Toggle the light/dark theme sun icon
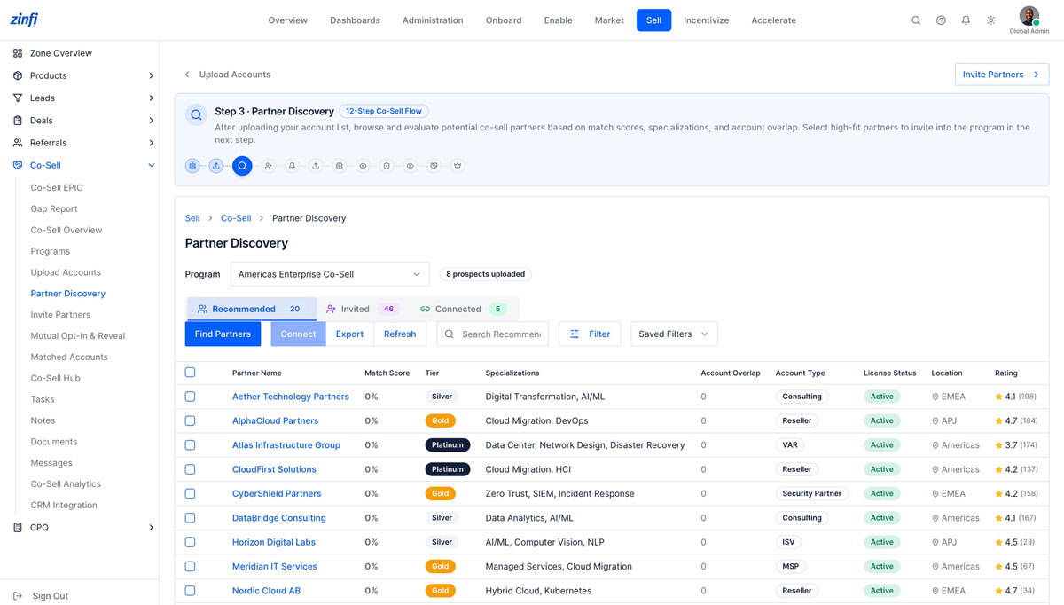Screen dimensions: 1064x605 tap(990, 20)
